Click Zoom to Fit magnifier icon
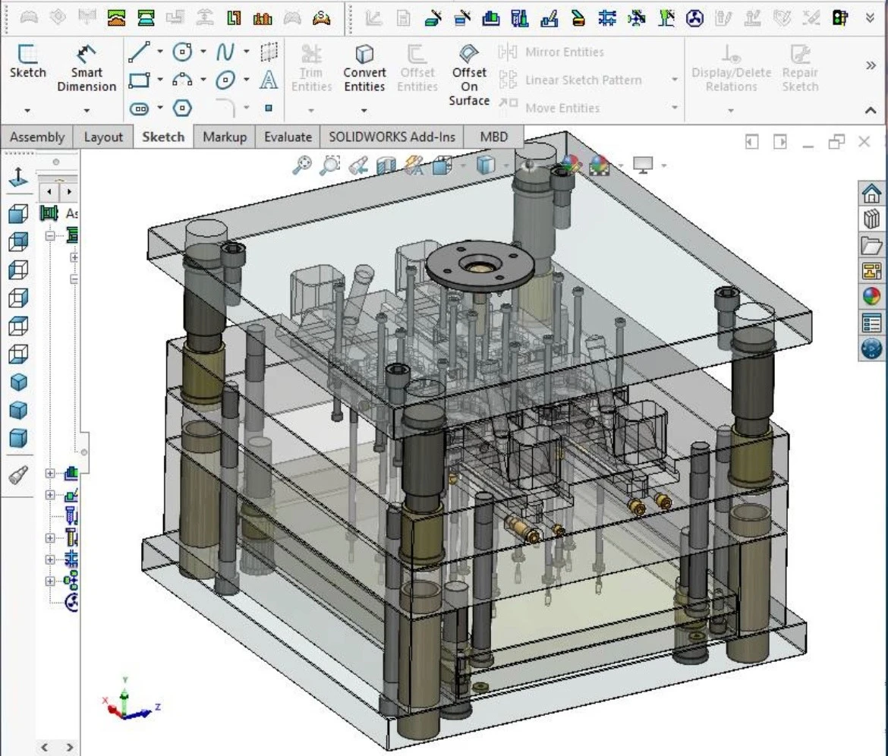This screenshot has width=888, height=756. click(x=303, y=165)
